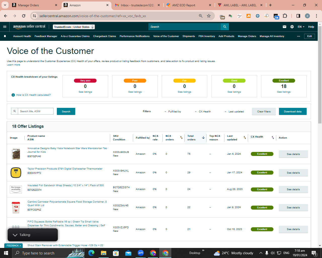Click the bookmark icon in the navigation bar

(5, 36)
